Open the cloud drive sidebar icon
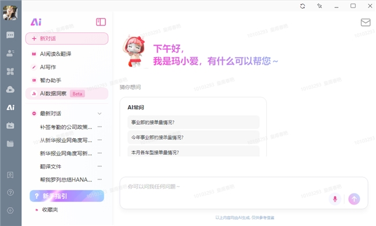 coord(10,90)
